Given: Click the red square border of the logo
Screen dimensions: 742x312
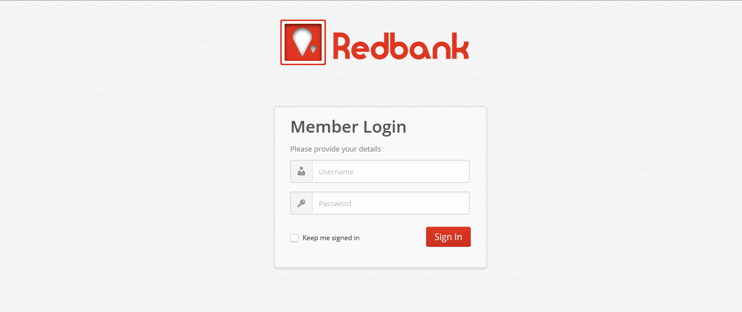Looking at the screenshot, I should (303, 21).
